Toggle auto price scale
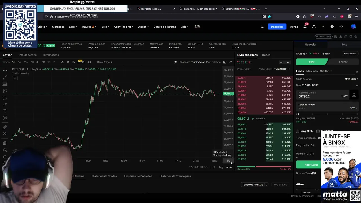This screenshot has width=361, height=203. click(229, 167)
